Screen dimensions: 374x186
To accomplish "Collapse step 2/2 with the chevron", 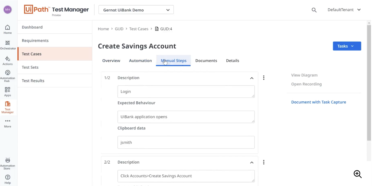I will click(252, 162).
